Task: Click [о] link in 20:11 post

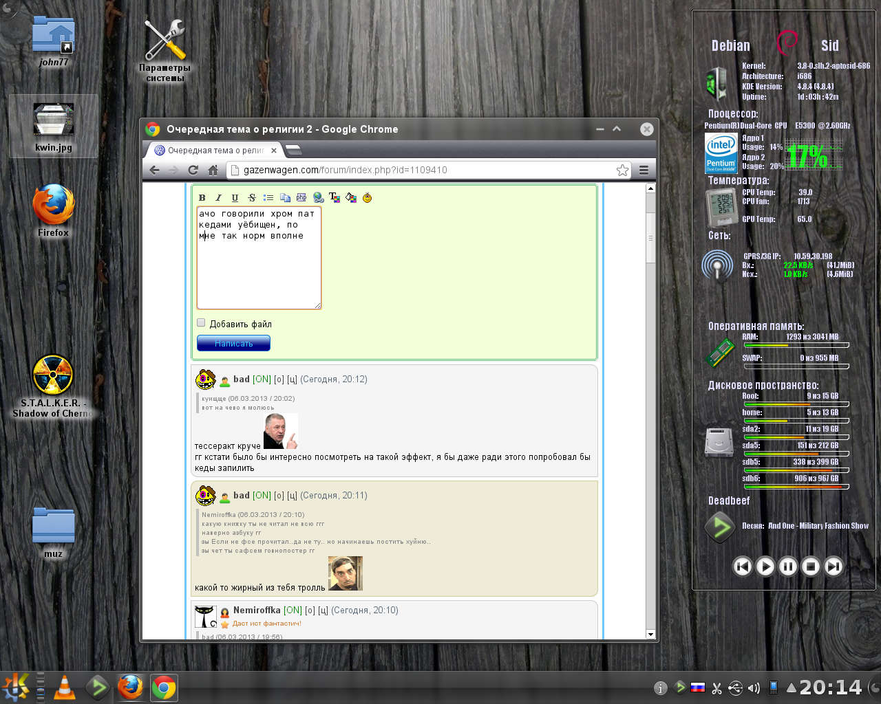Action: (x=279, y=495)
